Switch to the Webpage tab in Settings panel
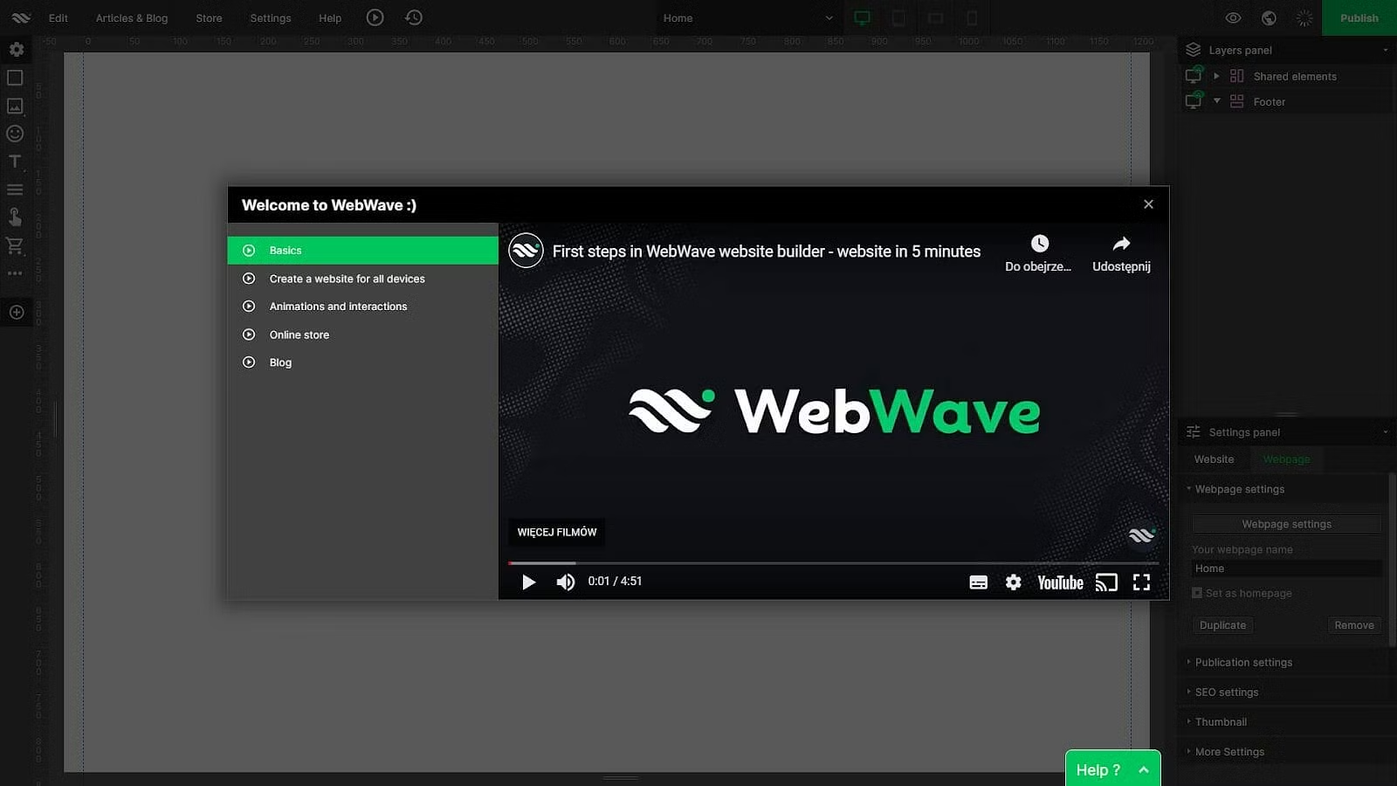Screen dimensions: 1397x786 coord(1286,459)
